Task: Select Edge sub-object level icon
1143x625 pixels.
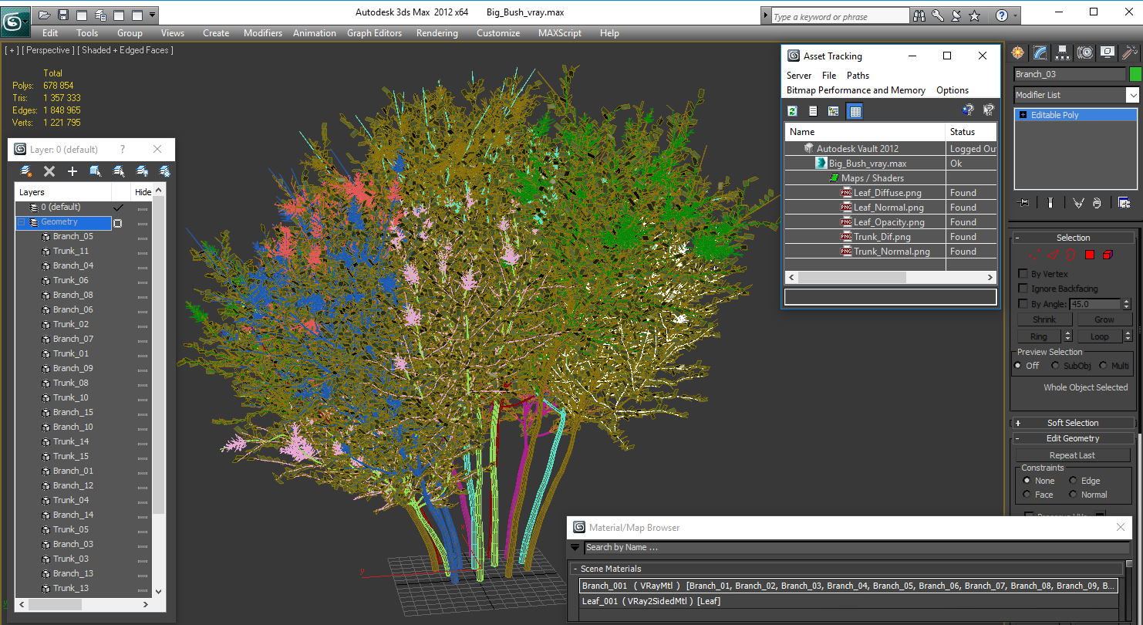Action: 1054,255
